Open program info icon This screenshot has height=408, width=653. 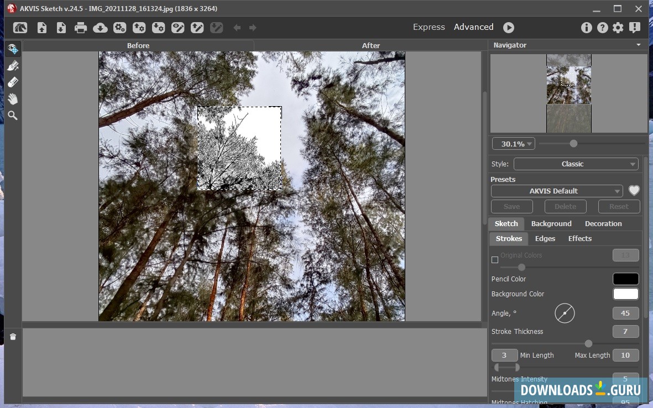[587, 28]
